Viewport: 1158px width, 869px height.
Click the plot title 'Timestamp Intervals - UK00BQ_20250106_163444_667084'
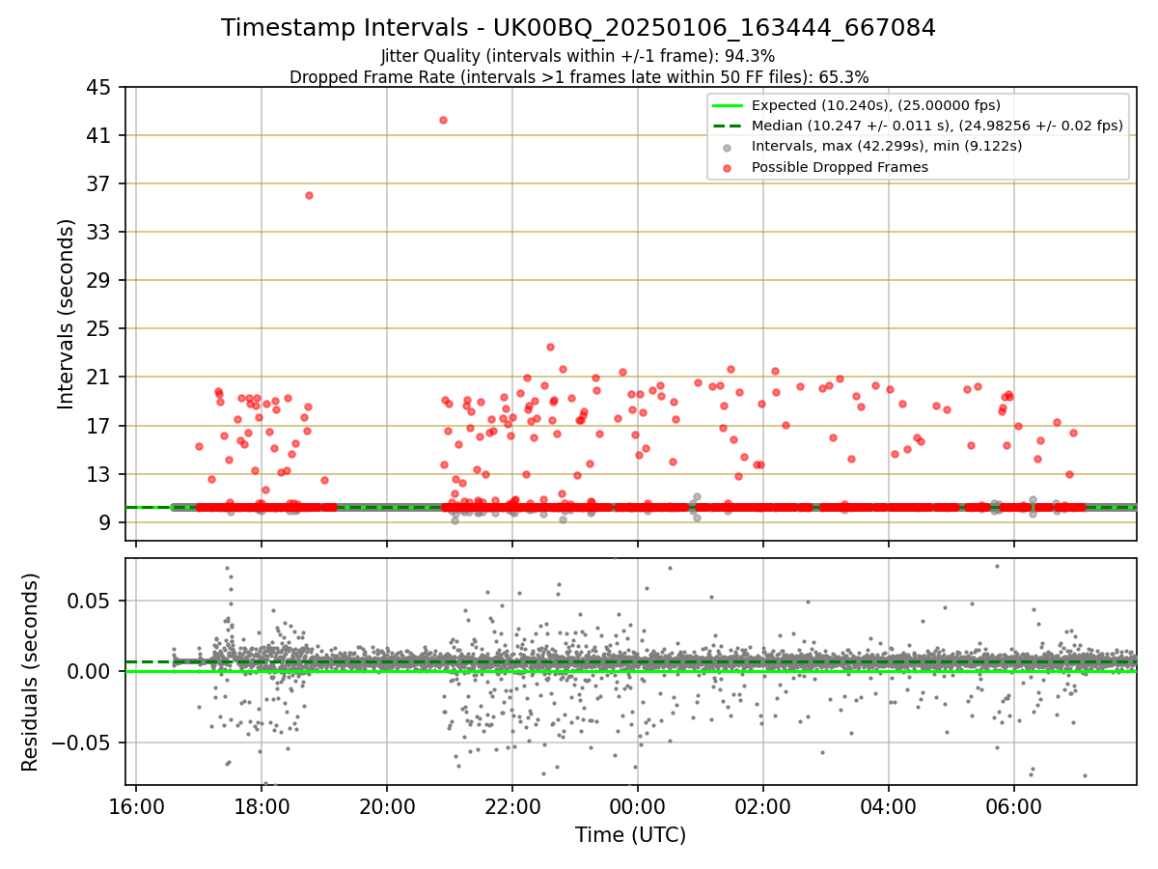click(x=578, y=28)
